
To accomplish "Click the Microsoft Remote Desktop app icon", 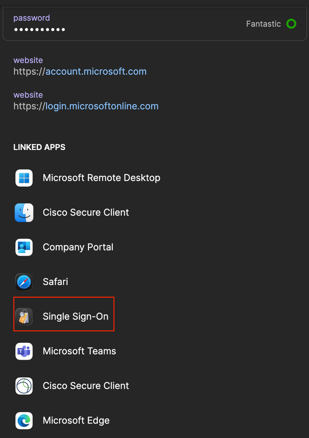I will [x=24, y=178].
